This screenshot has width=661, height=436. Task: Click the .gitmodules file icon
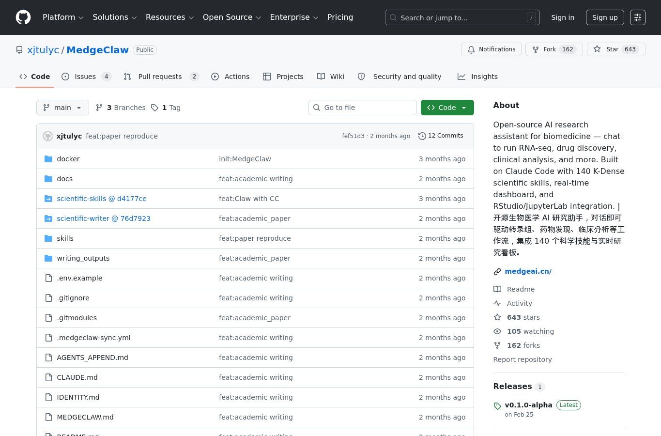tap(48, 318)
